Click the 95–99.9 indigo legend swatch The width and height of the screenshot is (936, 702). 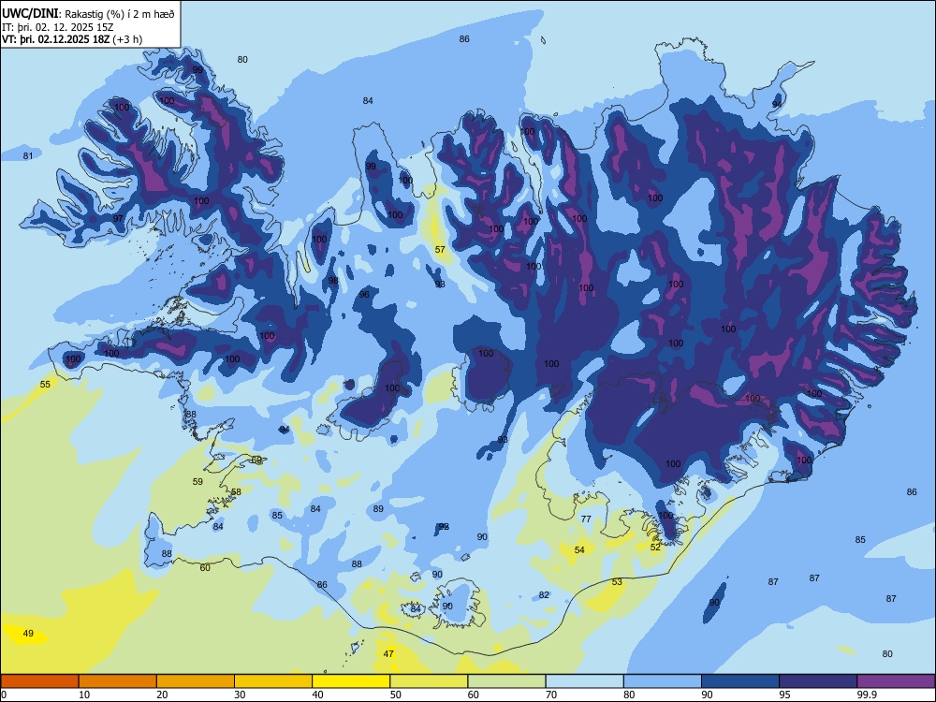click(818, 681)
